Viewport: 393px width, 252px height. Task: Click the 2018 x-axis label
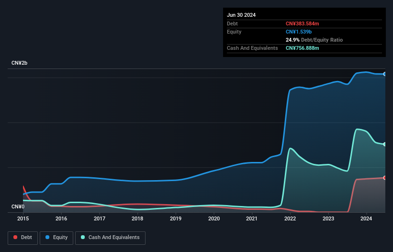click(137, 218)
